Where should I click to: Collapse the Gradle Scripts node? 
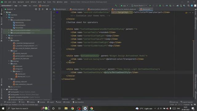click(x=4, y=89)
